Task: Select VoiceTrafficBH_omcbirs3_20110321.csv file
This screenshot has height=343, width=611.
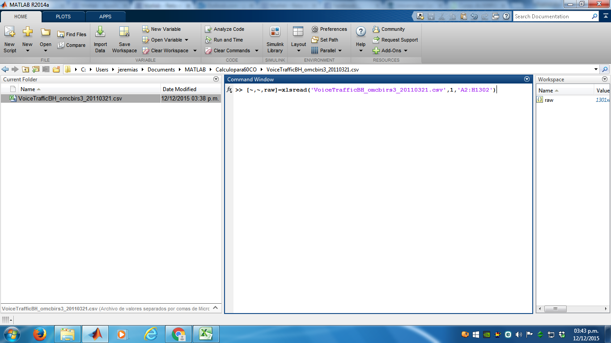Action: pos(110,99)
